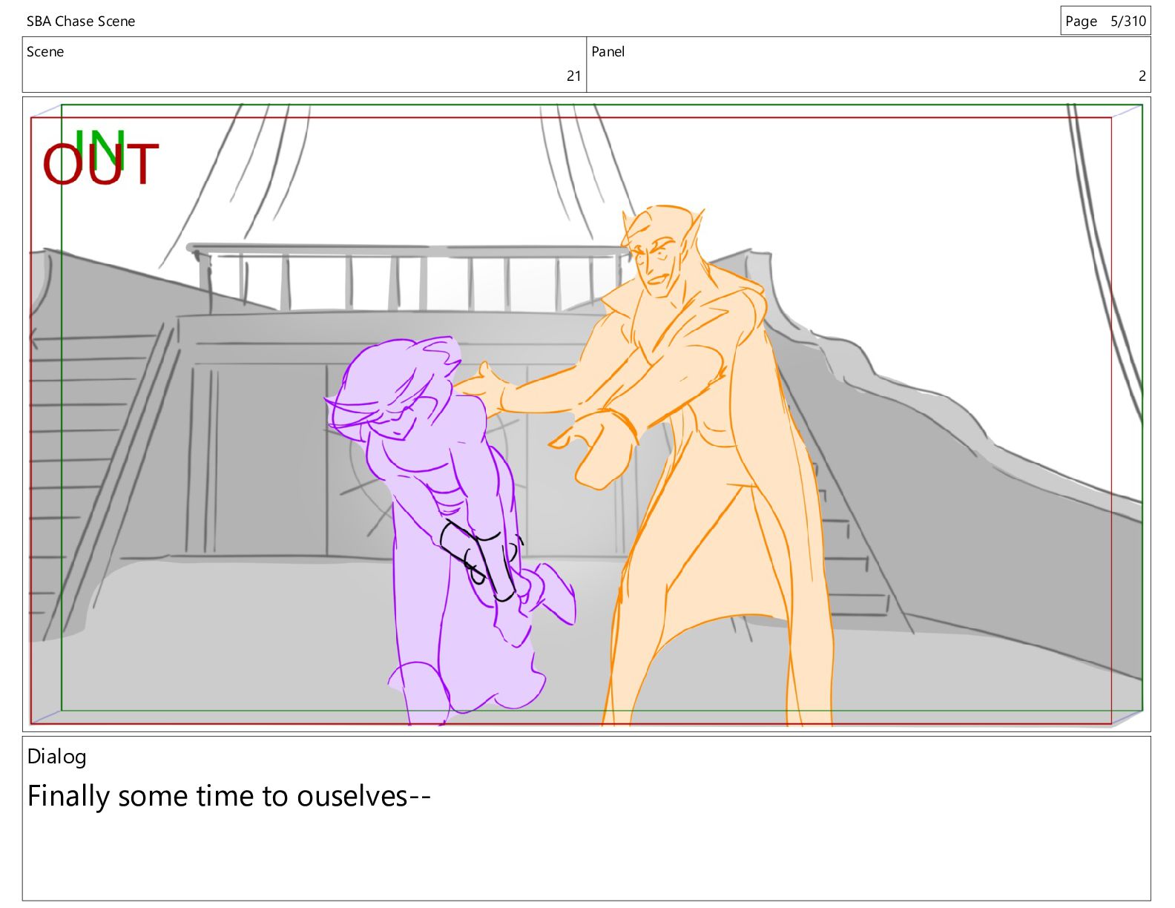Screen dimensions: 1175x908
Task: Click the storyboard panel with the ship deck
Action: (586, 414)
